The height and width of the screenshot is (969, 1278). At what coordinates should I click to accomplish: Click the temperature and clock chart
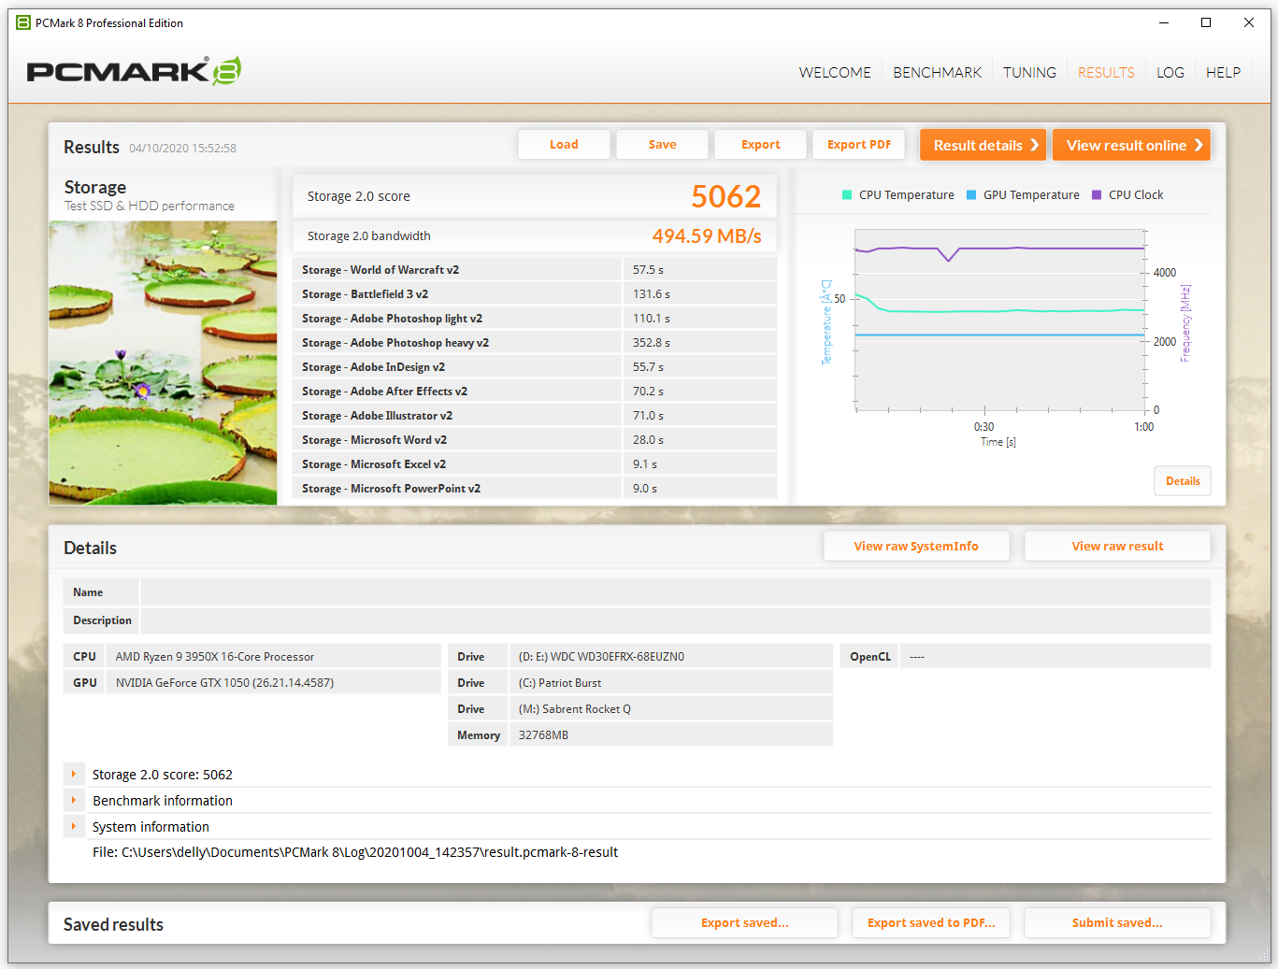coord(1000,320)
